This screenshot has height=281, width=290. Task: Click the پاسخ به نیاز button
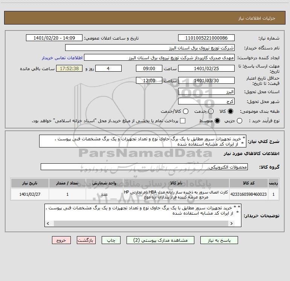point(219,240)
